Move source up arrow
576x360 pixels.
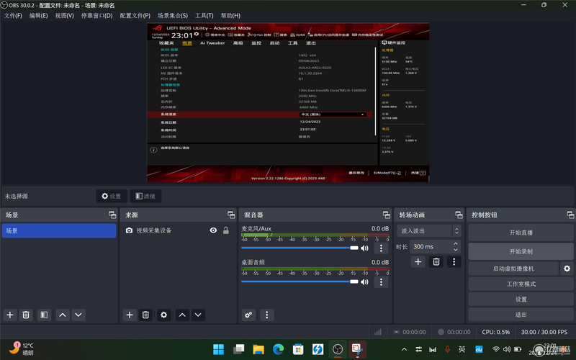pos(182,315)
